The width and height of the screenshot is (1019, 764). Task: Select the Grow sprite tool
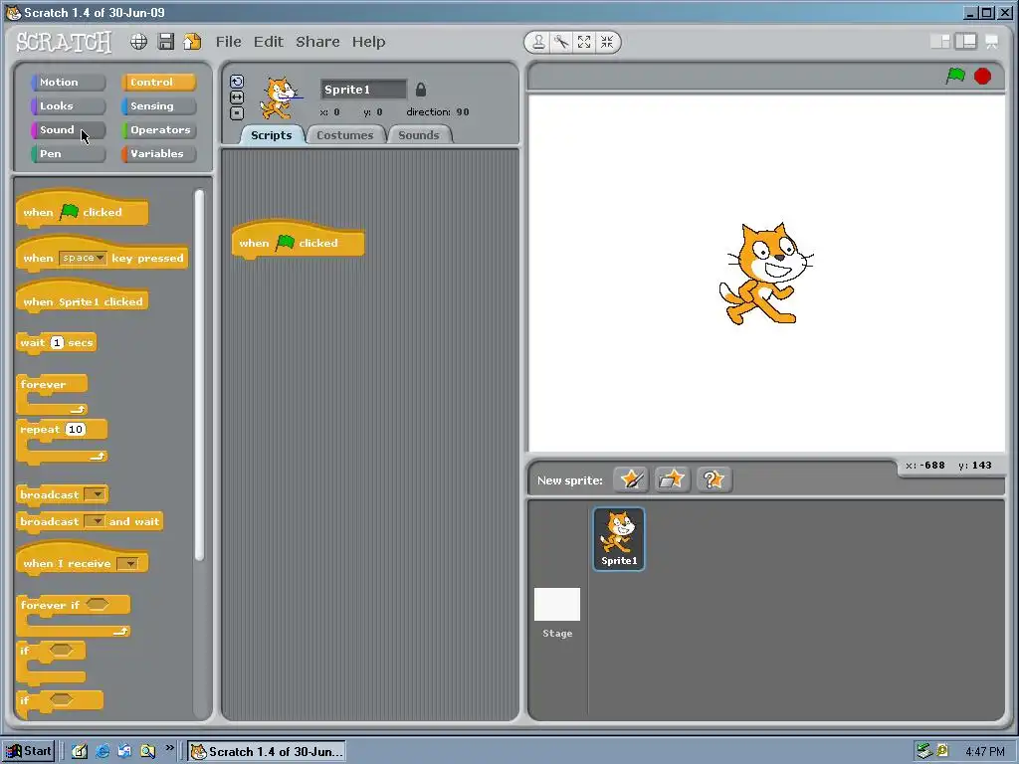point(584,42)
